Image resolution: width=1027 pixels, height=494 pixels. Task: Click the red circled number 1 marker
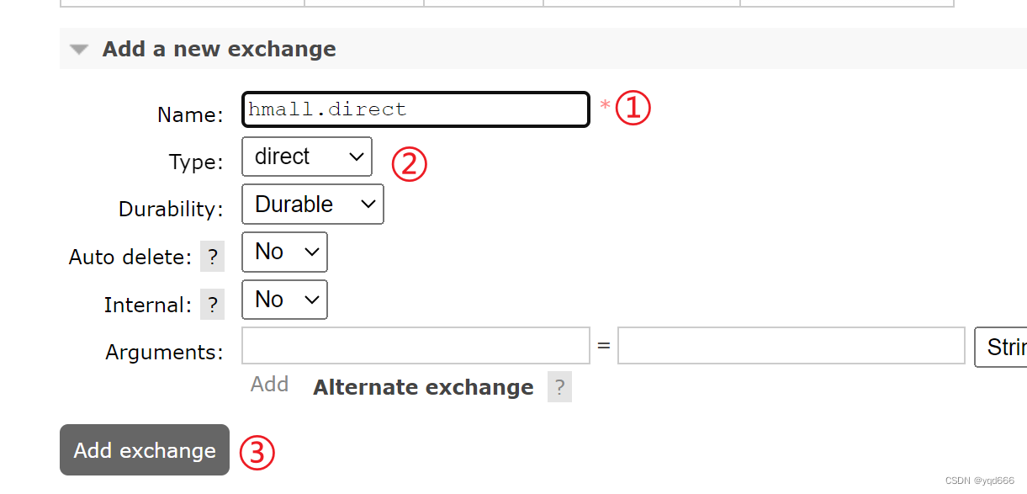[633, 109]
